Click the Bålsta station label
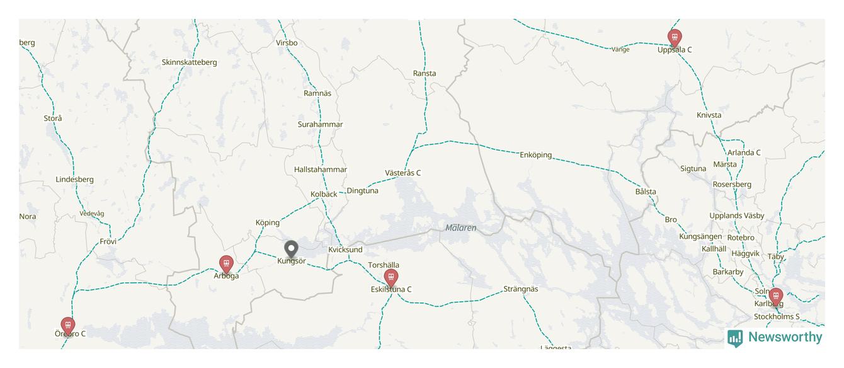The image size is (844, 368). tap(646, 192)
